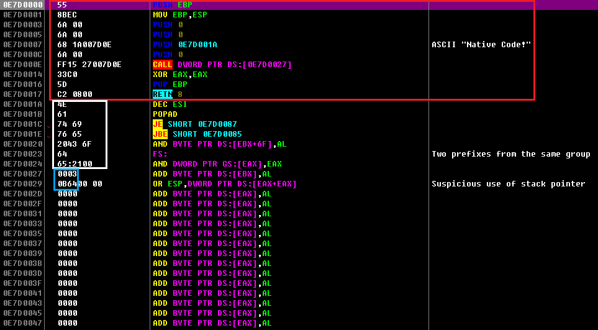Click the JE SHORT 0E7D0087 instruction
The image size is (598, 330).
click(195, 124)
